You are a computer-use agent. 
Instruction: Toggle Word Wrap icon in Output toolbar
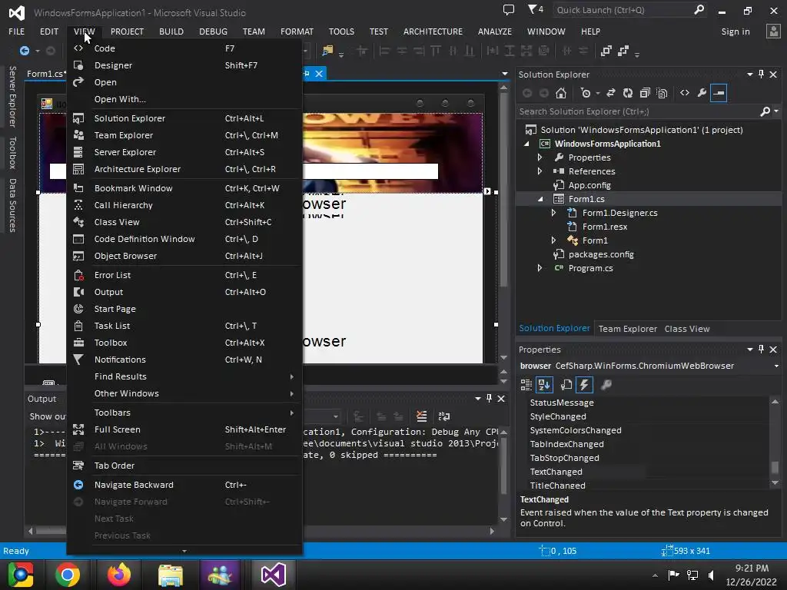pyautogui.click(x=444, y=416)
